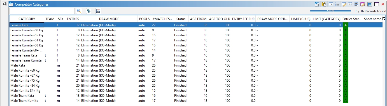Refresh the category list
Screen dimensions: 387x106
click(88, 11)
